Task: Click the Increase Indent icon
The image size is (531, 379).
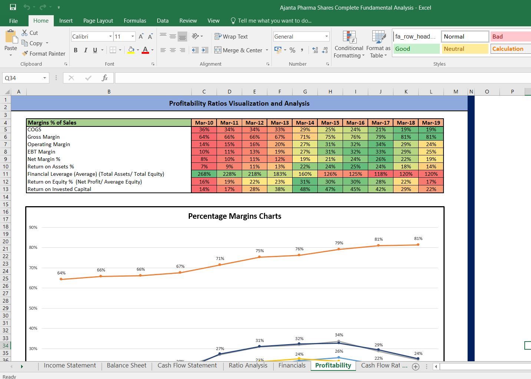Action: coord(205,50)
